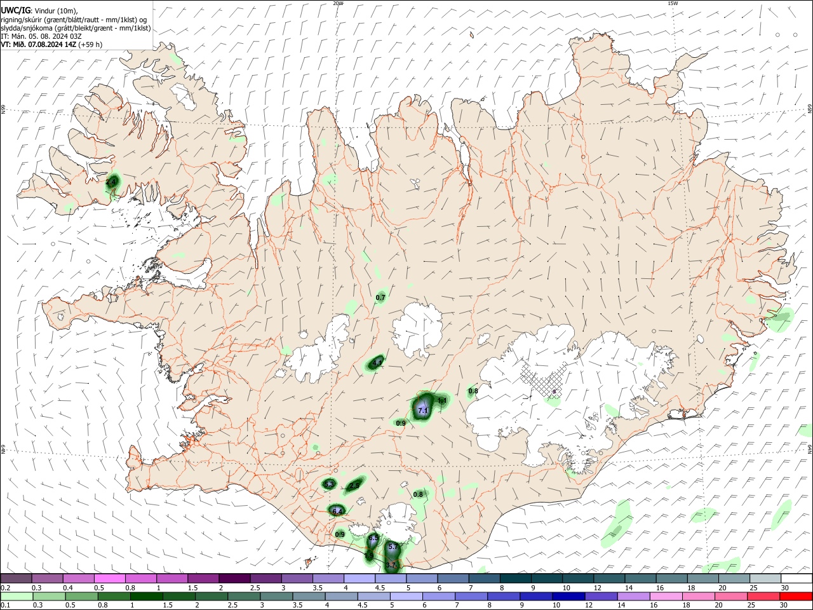The width and height of the screenshot is (813, 610).
Task: Click the 6.4 rain cell value
Action: [337, 511]
